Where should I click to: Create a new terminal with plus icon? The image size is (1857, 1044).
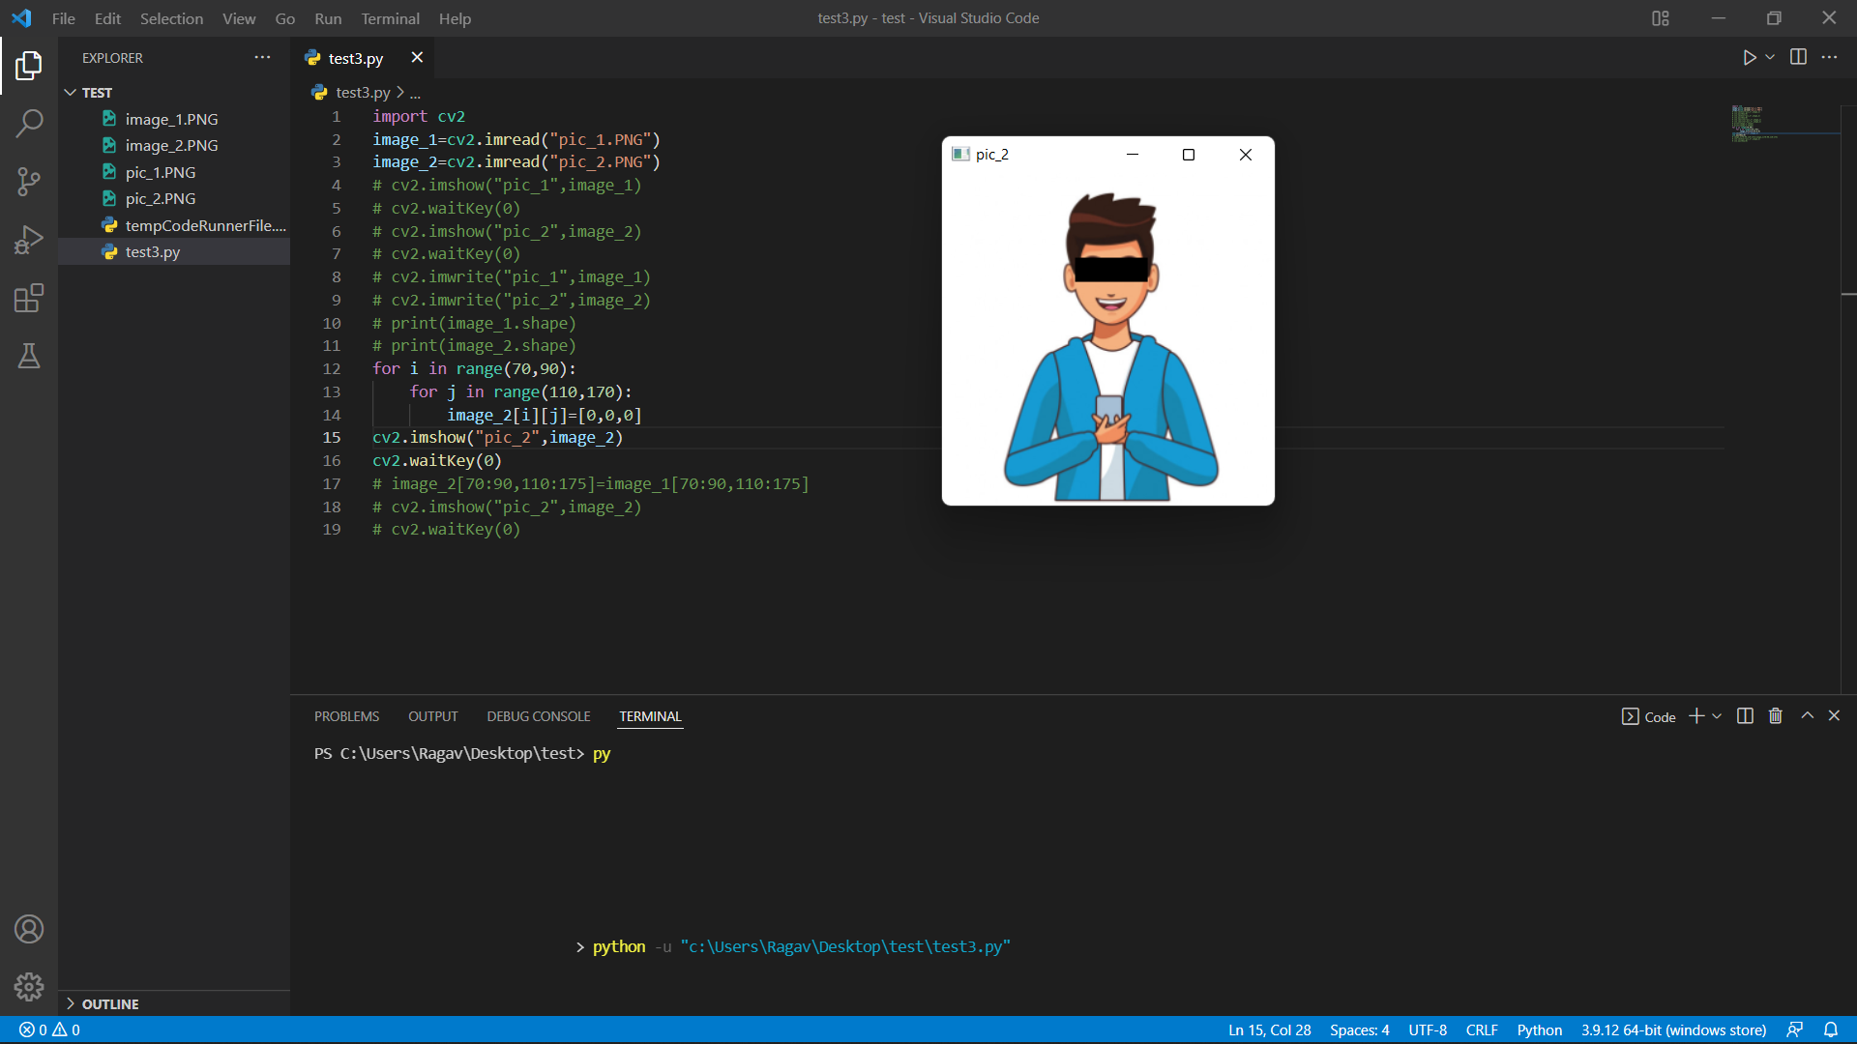pyautogui.click(x=1696, y=716)
